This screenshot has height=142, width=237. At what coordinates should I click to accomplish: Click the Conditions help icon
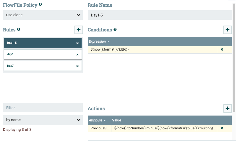pyautogui.click(x=115, y=30)
